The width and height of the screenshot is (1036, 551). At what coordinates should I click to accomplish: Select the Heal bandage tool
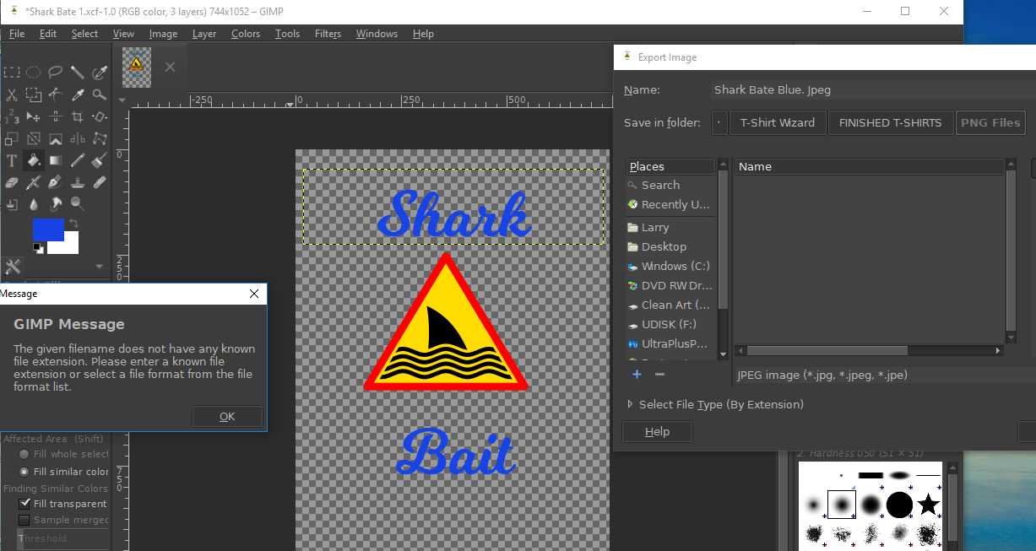(100, 181)
